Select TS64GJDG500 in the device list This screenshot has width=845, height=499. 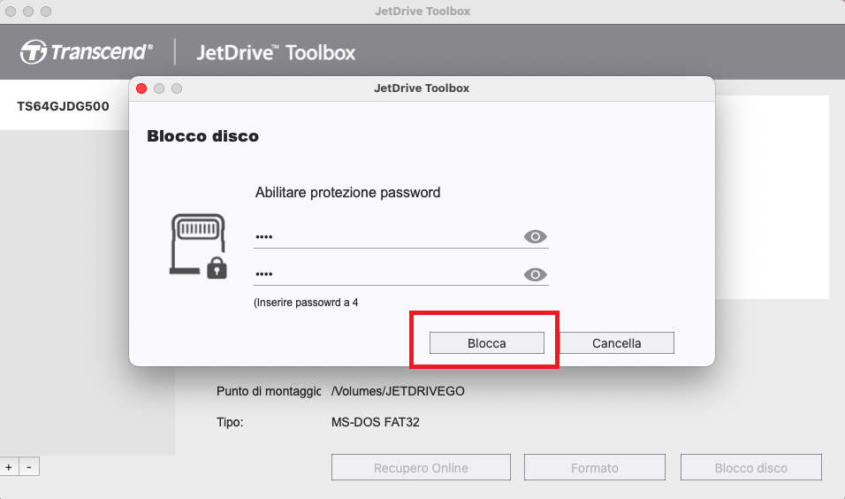click(63, 106)
